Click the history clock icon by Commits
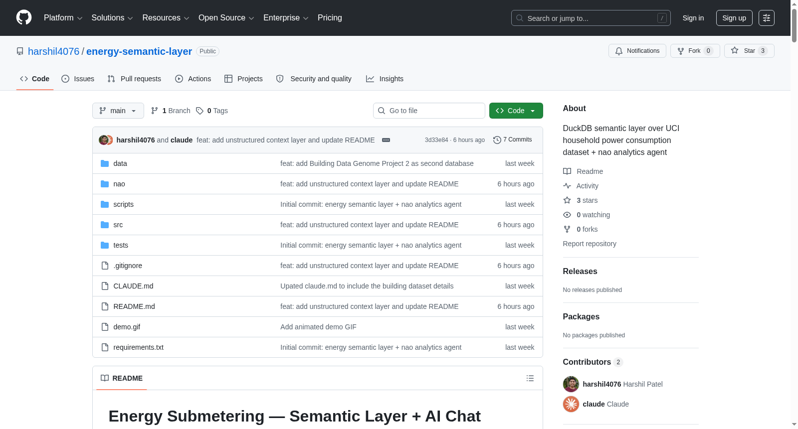This screenshot has height=429, width=798. [497, 140]
